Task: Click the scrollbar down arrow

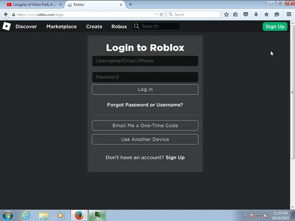Action: 292,207
